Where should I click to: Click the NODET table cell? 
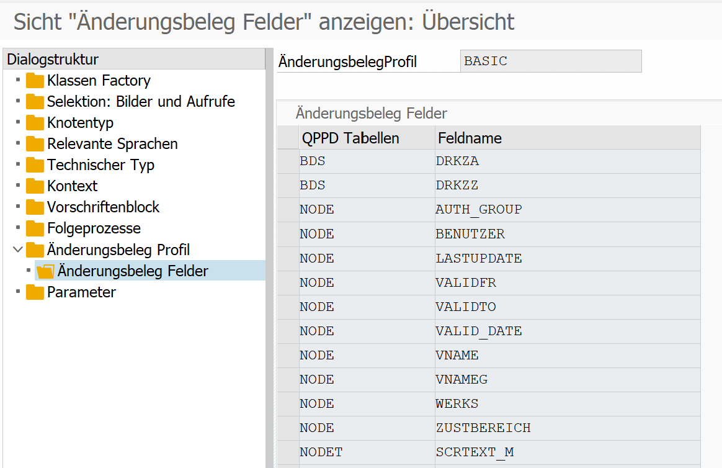(321, 452)
